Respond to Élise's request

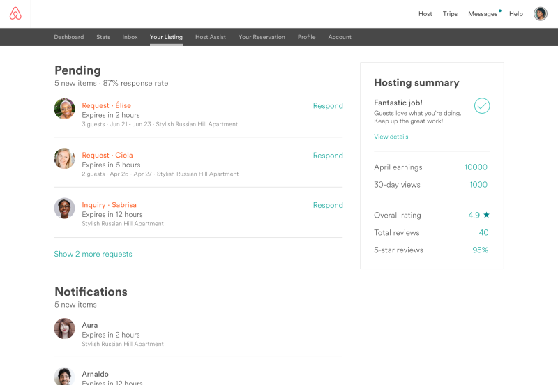tap(328, 106)
